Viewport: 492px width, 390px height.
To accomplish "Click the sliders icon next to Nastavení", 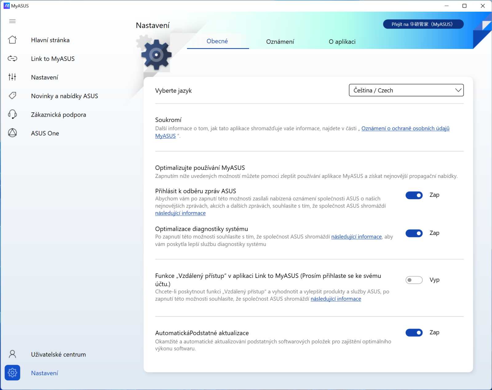I will [x=12, y=77].
